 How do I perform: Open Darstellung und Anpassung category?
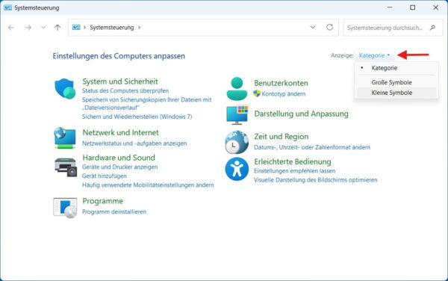[301, 114]
